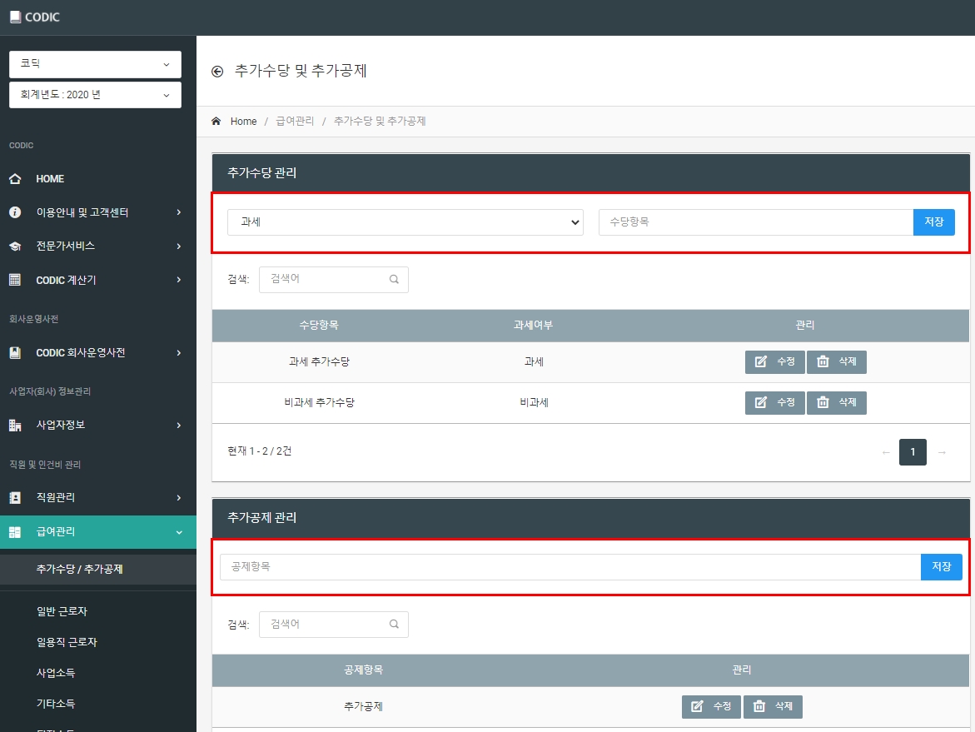The height and width of the screenshot is (732, 975).
Task: Click the HOME house icon in sidebar
Action: 15,179
